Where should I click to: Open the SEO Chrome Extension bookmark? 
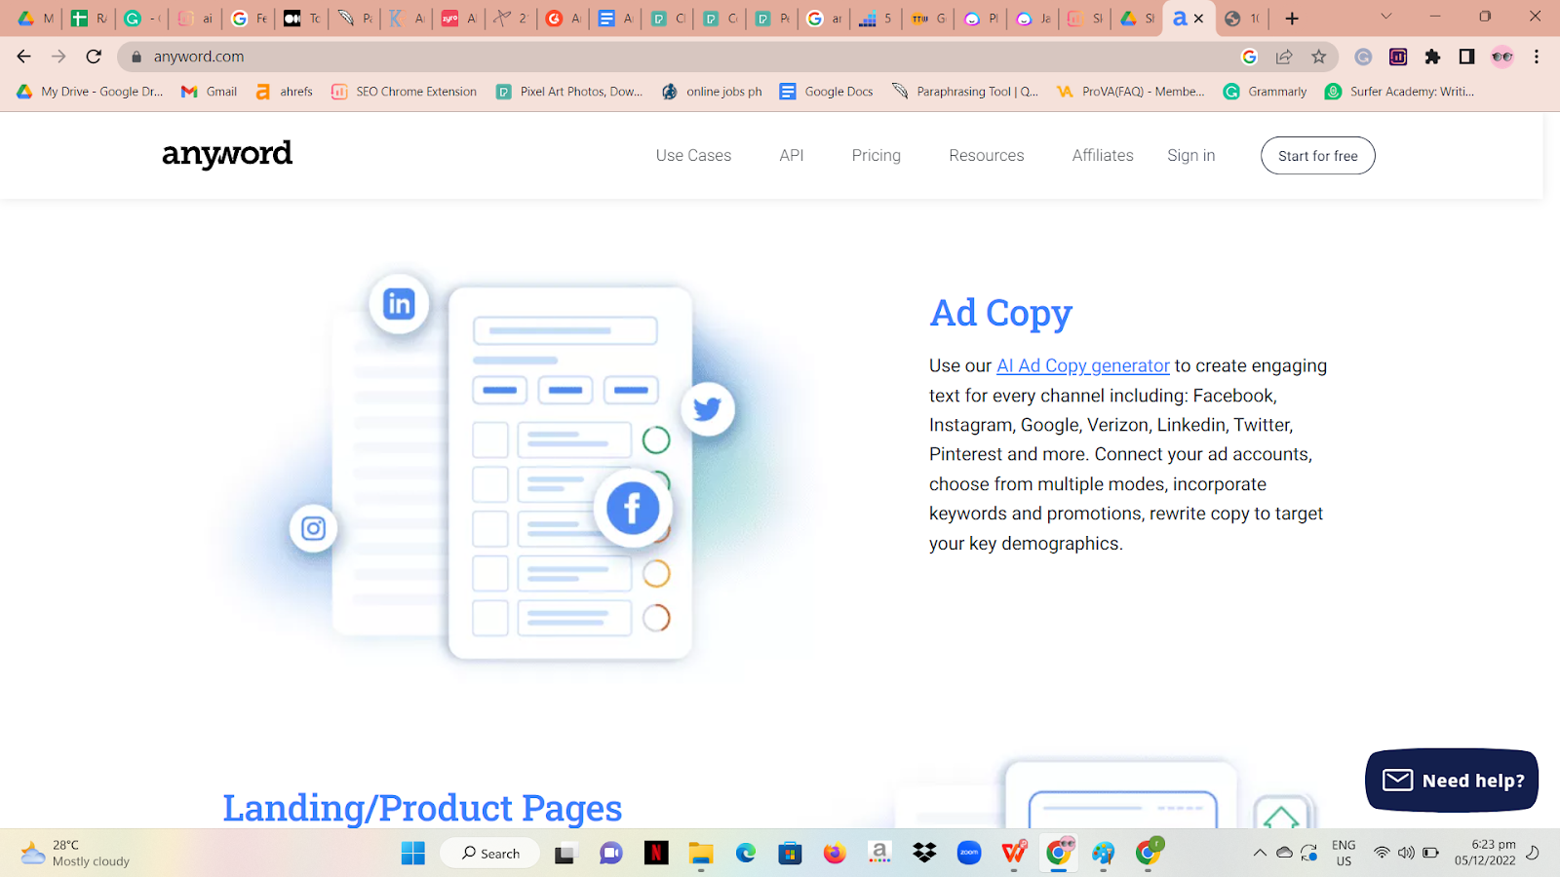point(404,92)
